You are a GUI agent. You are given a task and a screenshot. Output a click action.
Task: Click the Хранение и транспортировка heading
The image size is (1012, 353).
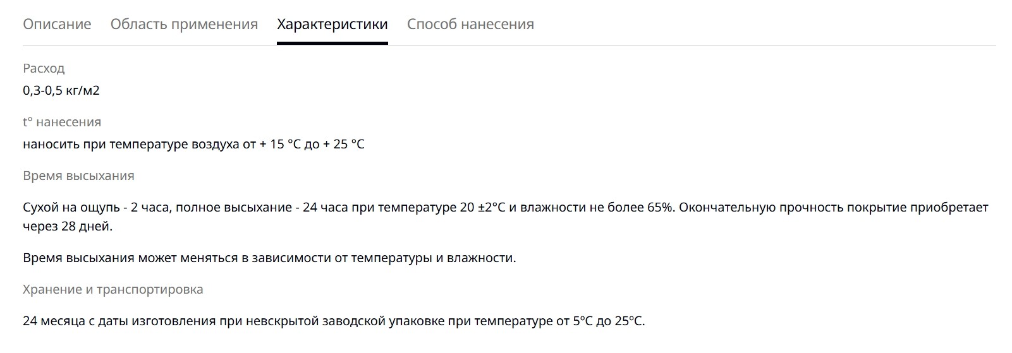pyautogui.click(x=113, y=289)
